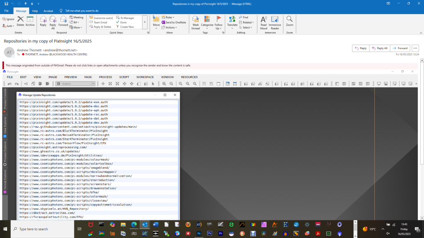Click the taskbar search box
Screen dimensions: 424x238
(43, 229)
